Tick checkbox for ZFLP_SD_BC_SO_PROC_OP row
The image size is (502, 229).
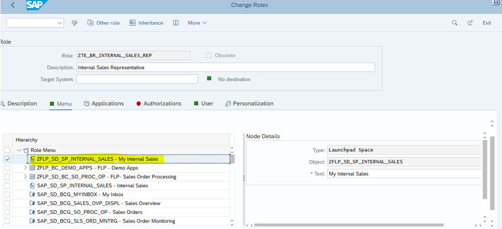click(7, 177)
